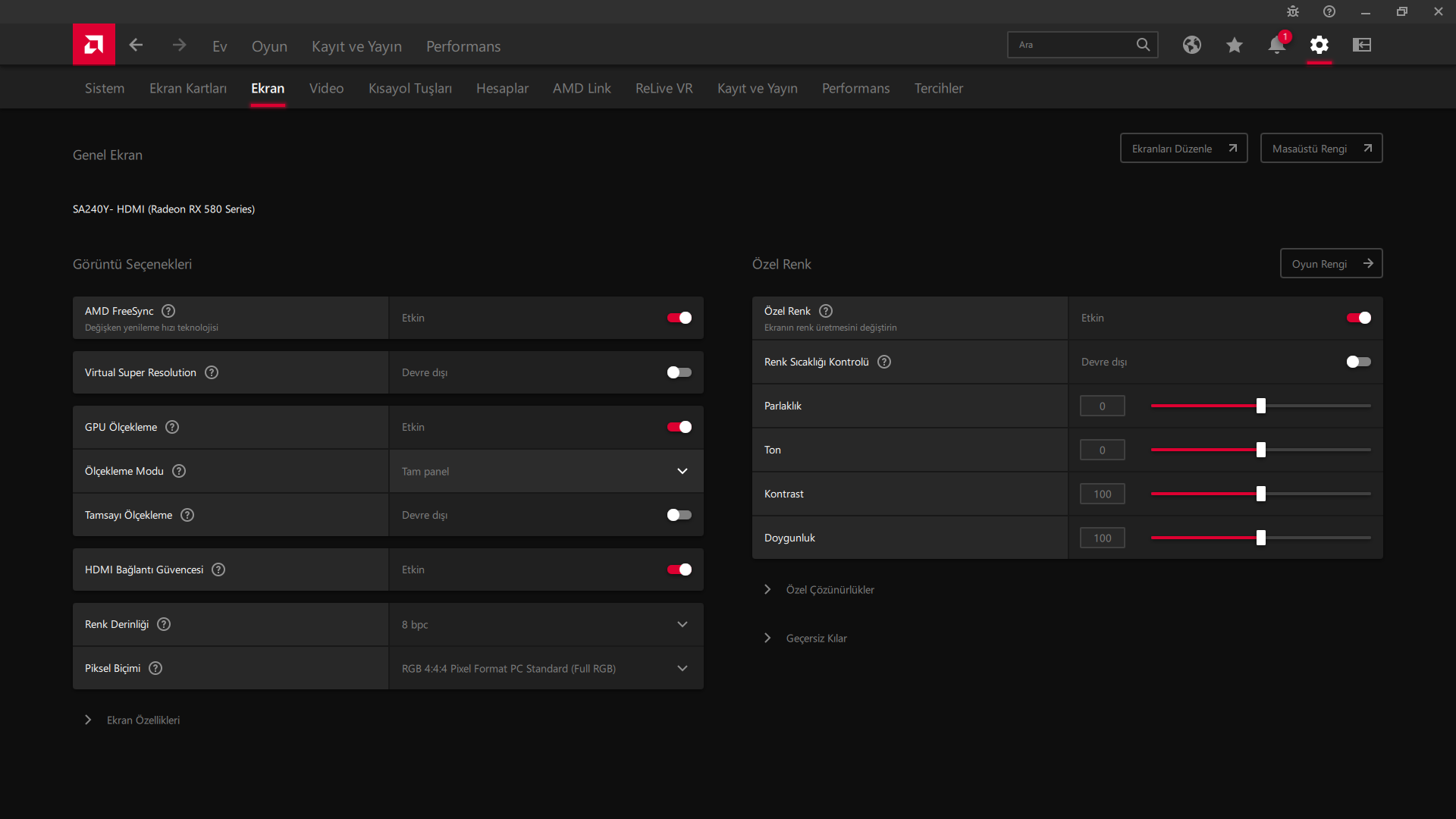
Task: Click the Oyun Rengi button
Action: coord(1332,263)
